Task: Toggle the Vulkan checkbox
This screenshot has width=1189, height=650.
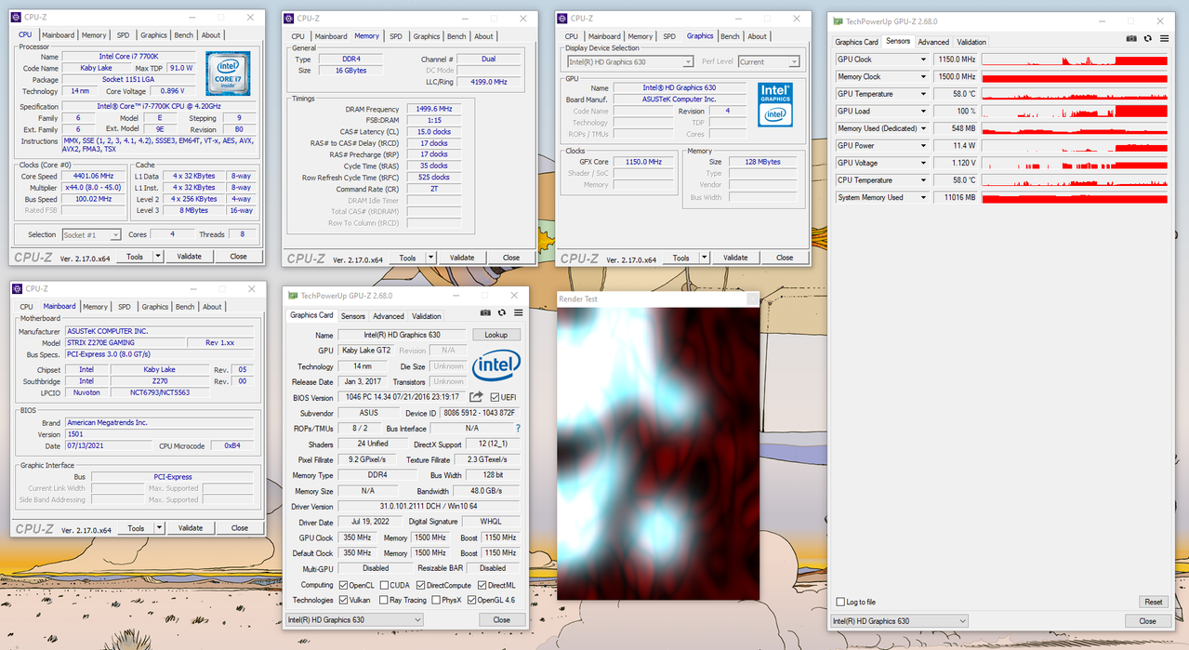Action: tap(343, 600)
